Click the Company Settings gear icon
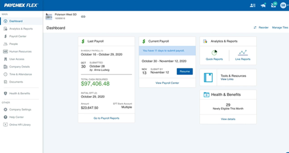Screen dimensions: 289x153 pos(6,109)
